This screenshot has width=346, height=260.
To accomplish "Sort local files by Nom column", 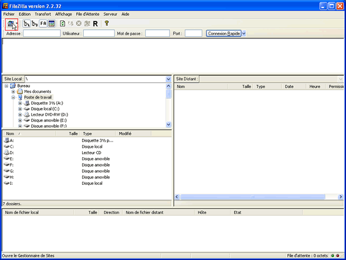I will pyautogui.click(x=29, y=134).
